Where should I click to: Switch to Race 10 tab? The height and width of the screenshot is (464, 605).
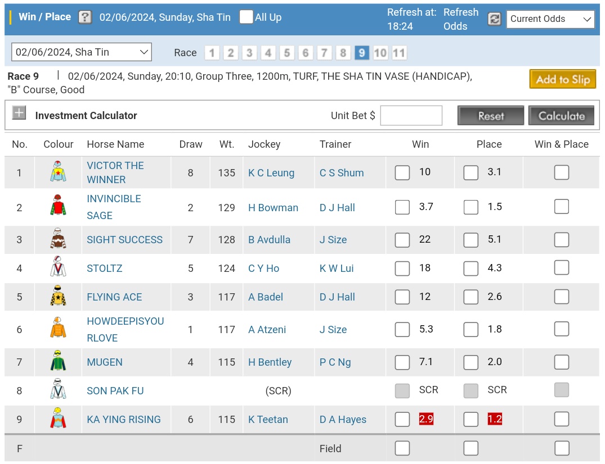380,53
